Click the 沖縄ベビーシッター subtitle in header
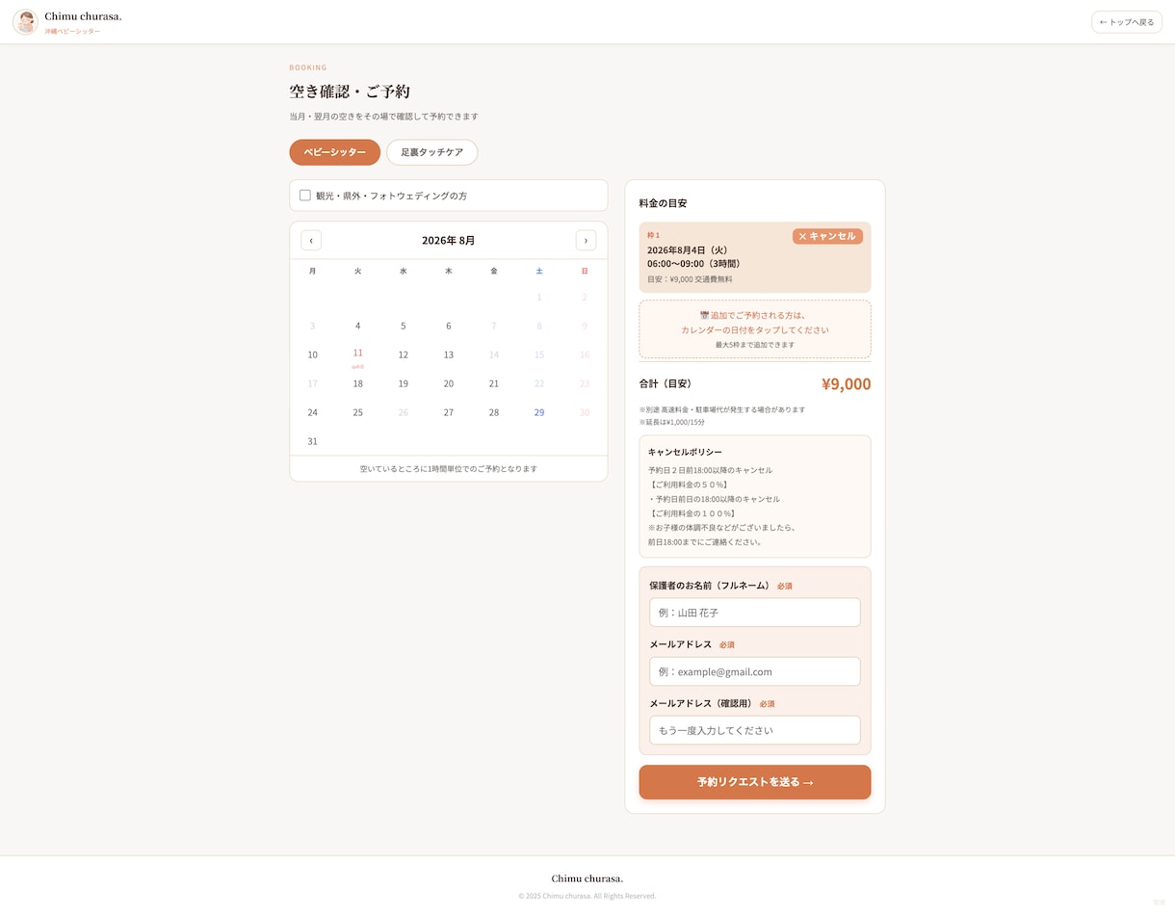The width and height of the screenshot is (1175, 916). (72, 32)
